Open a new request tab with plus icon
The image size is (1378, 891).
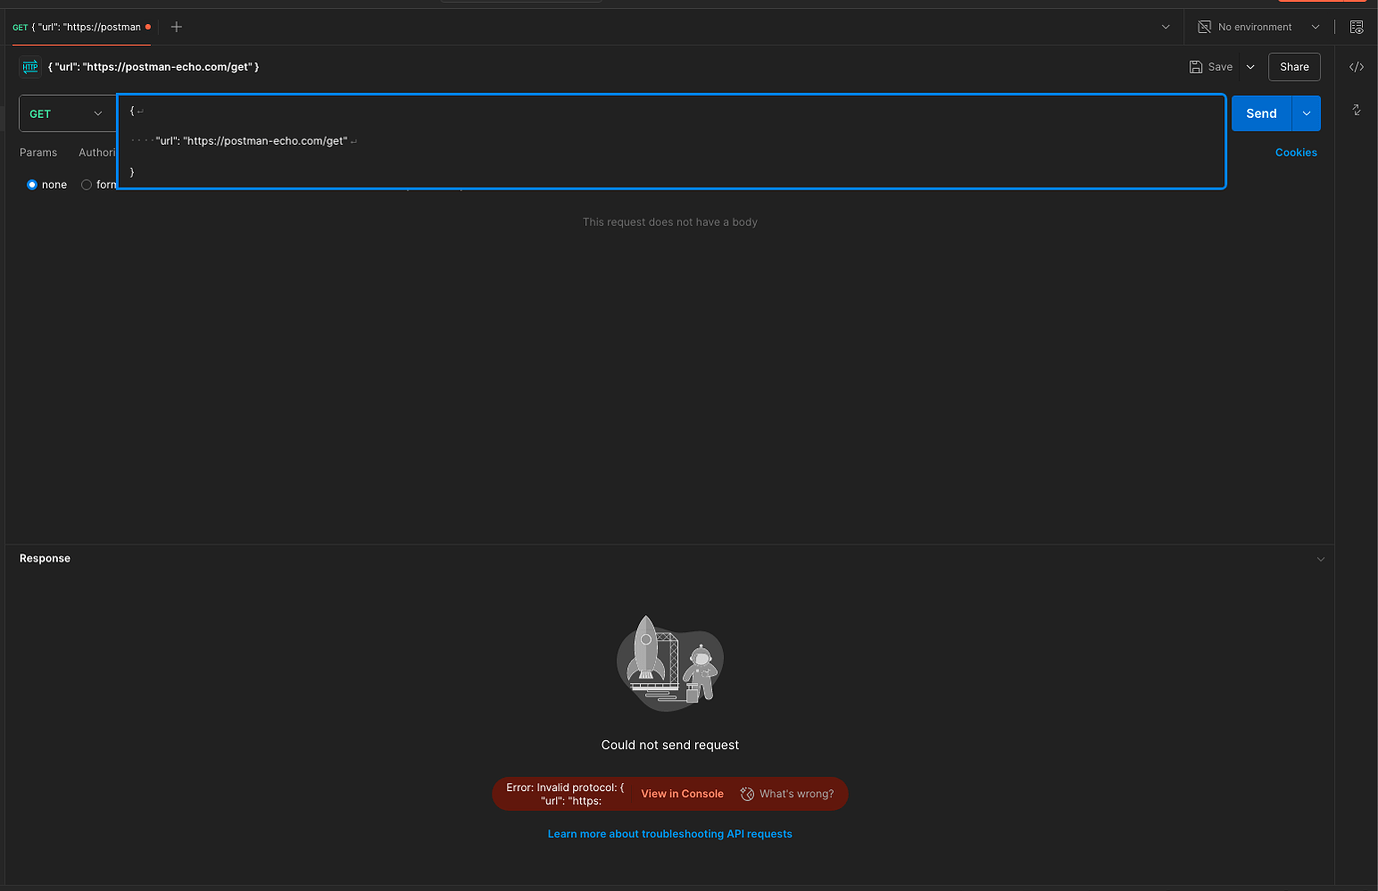[x=176, y=27]
